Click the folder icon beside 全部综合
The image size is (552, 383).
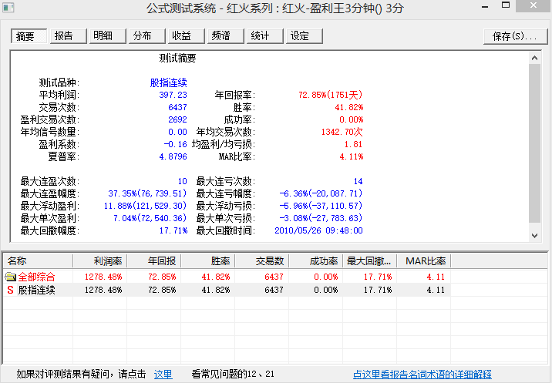click(11, 277)
